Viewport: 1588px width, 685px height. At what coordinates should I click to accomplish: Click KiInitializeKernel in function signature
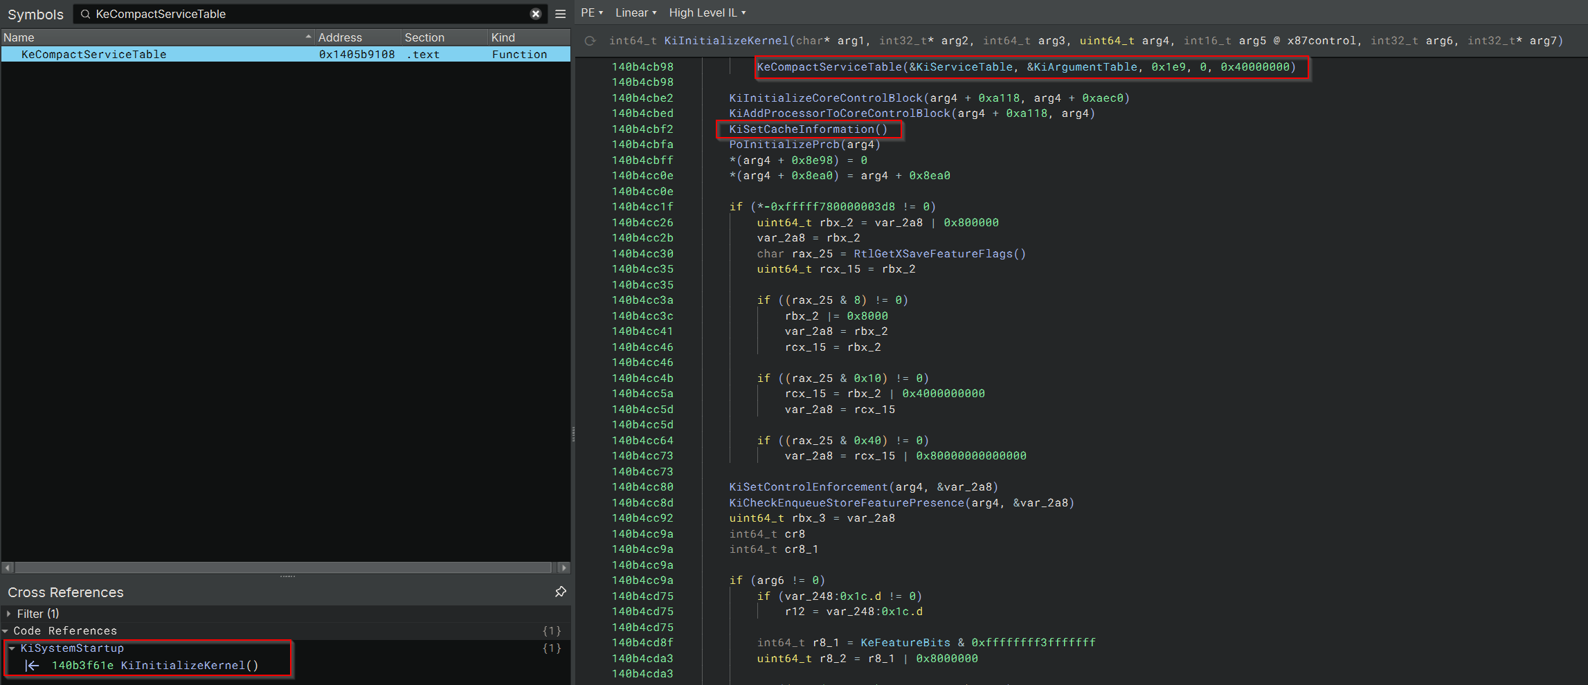[x=726, y=41]
